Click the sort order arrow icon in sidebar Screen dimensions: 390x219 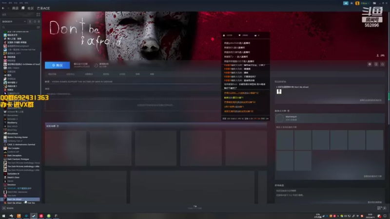pos(30,21)
